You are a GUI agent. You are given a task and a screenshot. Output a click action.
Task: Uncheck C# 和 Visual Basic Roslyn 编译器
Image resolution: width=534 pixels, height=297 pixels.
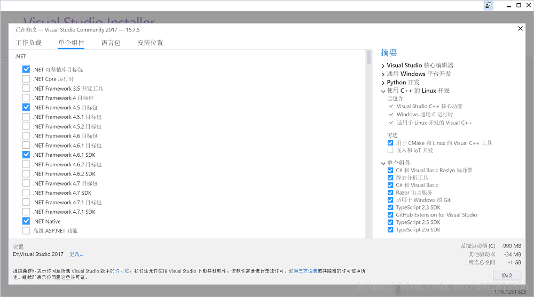click(x=390, y=170)
